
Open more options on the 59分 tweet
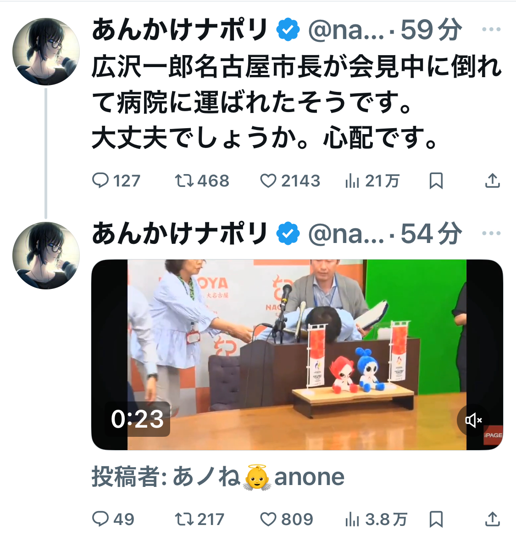tap(492, 29)
